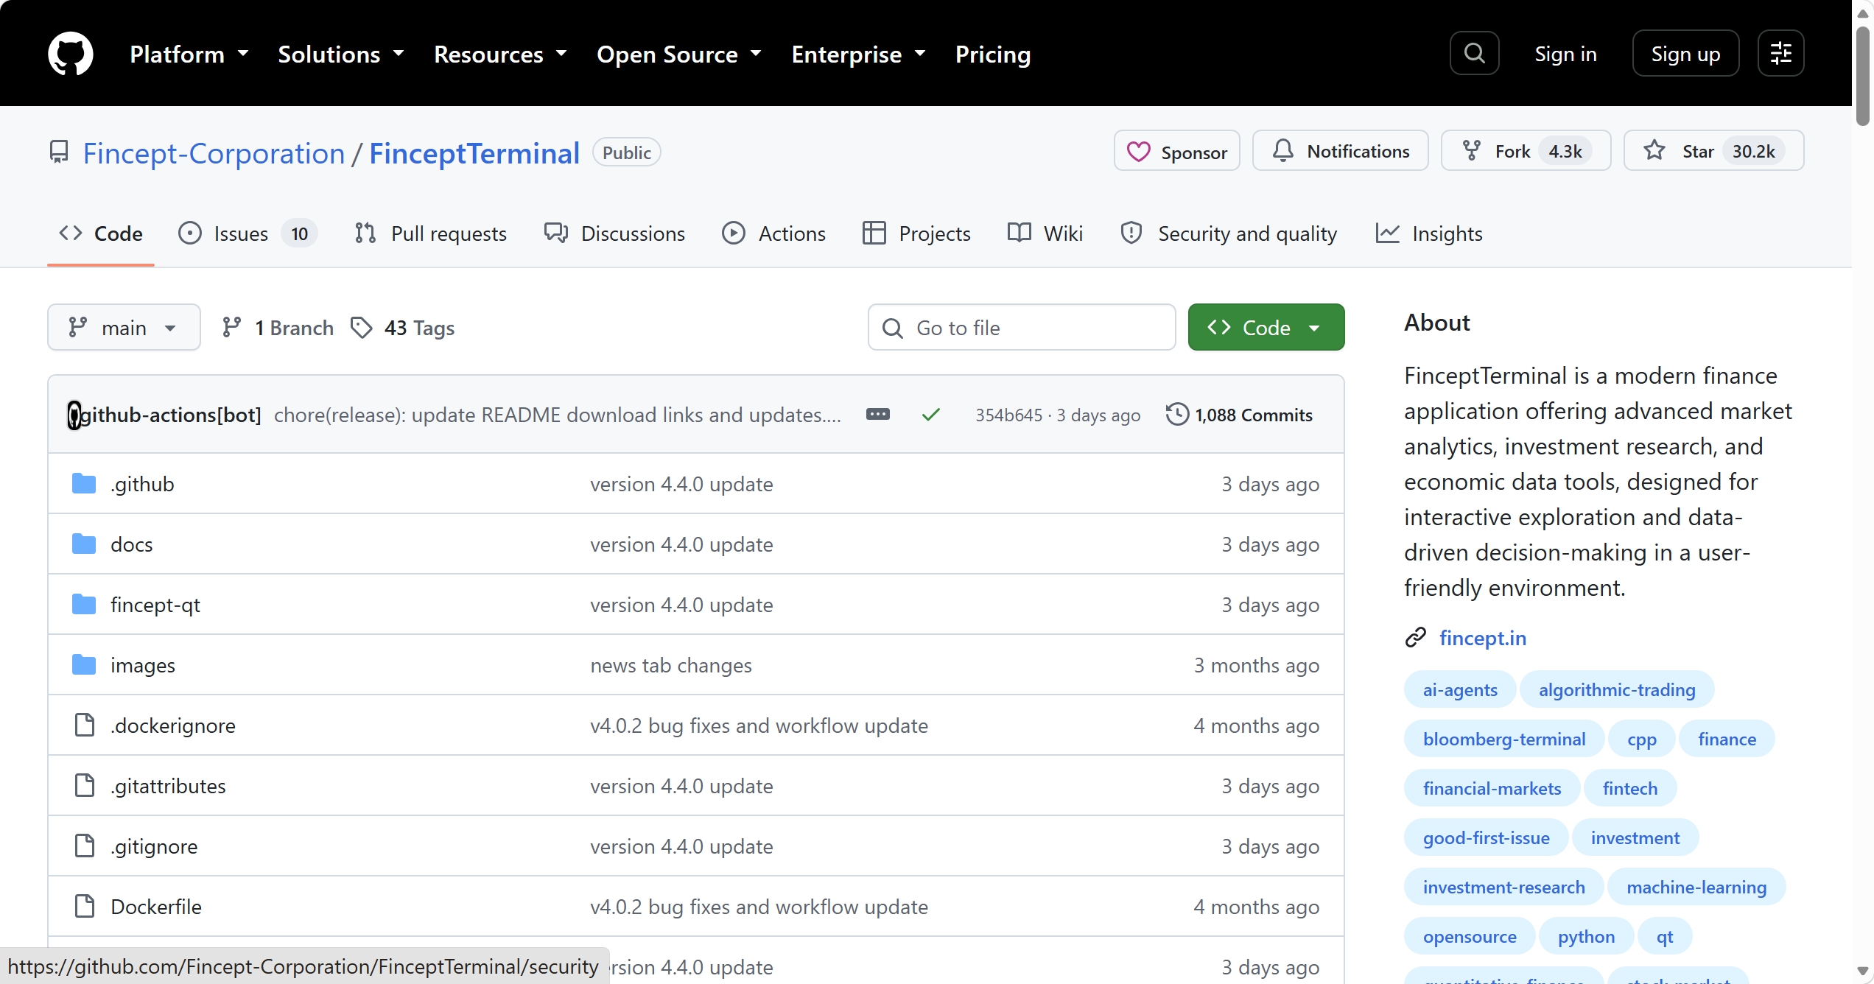The height and width of the screenshot is (984, 1874).
Task: Expand commit message ellipsis button
Action: click(877, 415)
